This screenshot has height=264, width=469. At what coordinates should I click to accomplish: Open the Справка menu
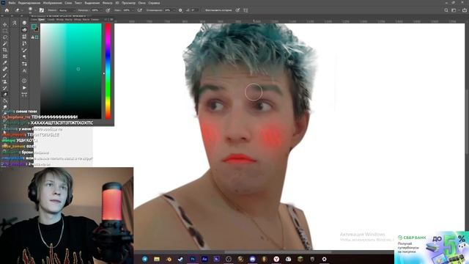coord(154,3)
